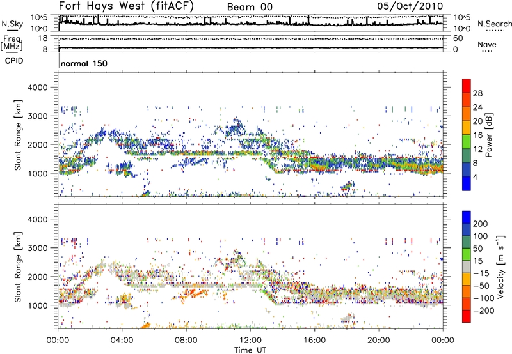Screen dimensions: 512x354
Task: Select the '-50' label on the velocity colorbar
Action: click(481, 286)
